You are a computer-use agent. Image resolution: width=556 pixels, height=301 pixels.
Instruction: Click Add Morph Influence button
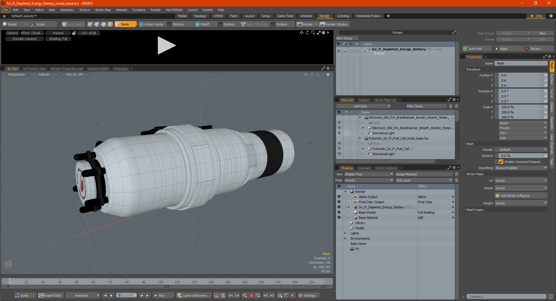[521, 196]
